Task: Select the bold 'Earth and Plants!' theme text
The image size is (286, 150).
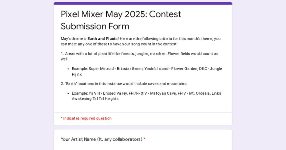Action: (x=103, y=39)
